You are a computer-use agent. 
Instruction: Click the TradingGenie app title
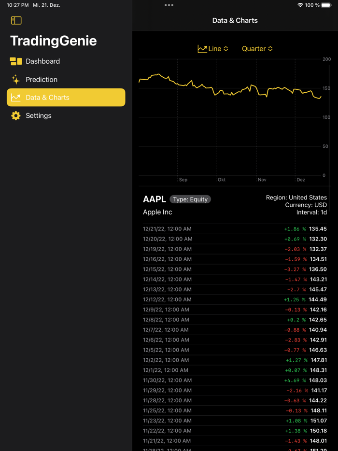pyautogui.click(x=54, y=41)
